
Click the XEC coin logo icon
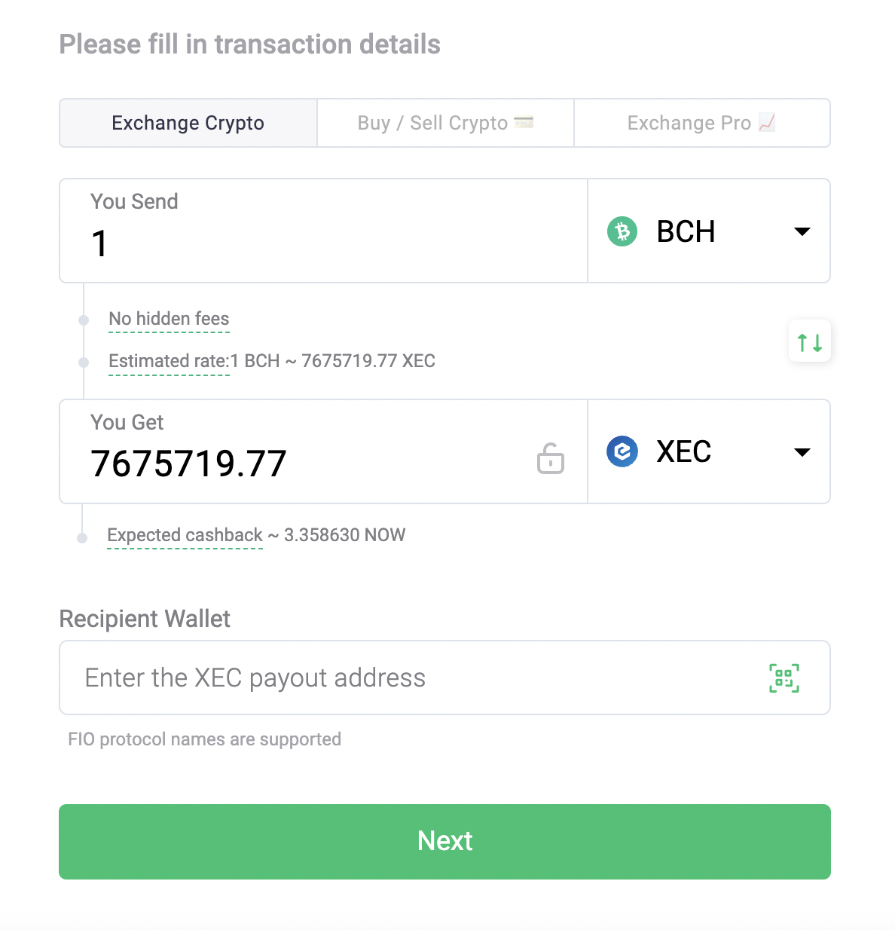622,451
